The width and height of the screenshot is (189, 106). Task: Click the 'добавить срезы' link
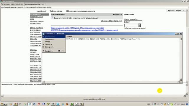click(92, 18)
